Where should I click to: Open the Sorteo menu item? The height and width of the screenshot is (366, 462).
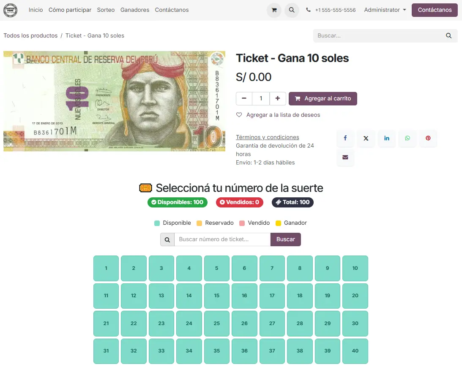pos(106,10)
